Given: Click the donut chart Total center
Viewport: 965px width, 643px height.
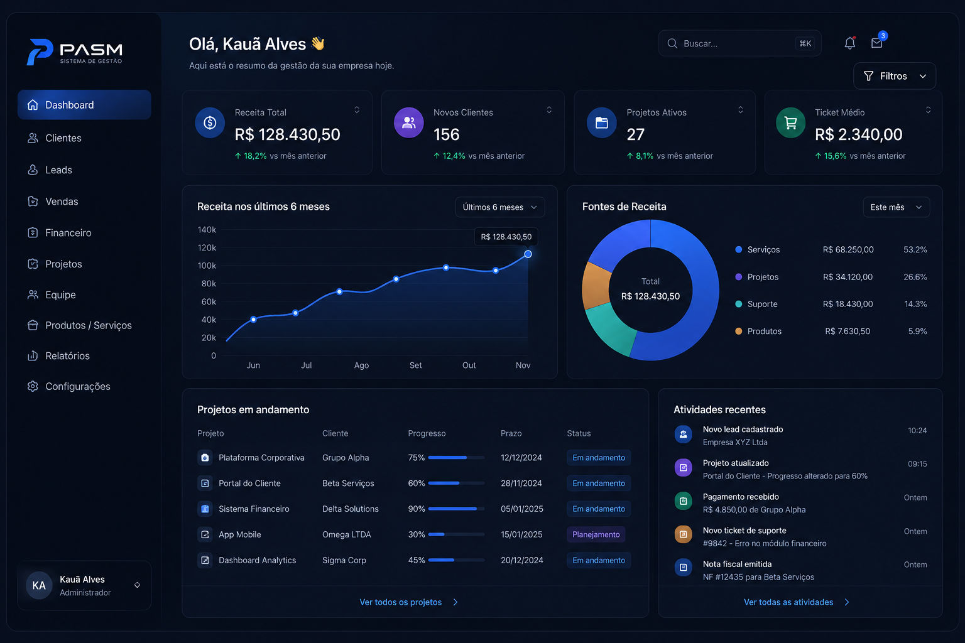Looking at the screenshot, I should (x=650, y=289).
